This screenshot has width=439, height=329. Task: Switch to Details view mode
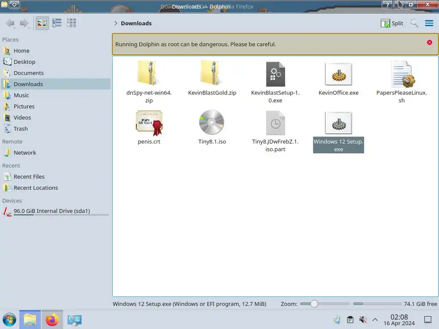72,23
